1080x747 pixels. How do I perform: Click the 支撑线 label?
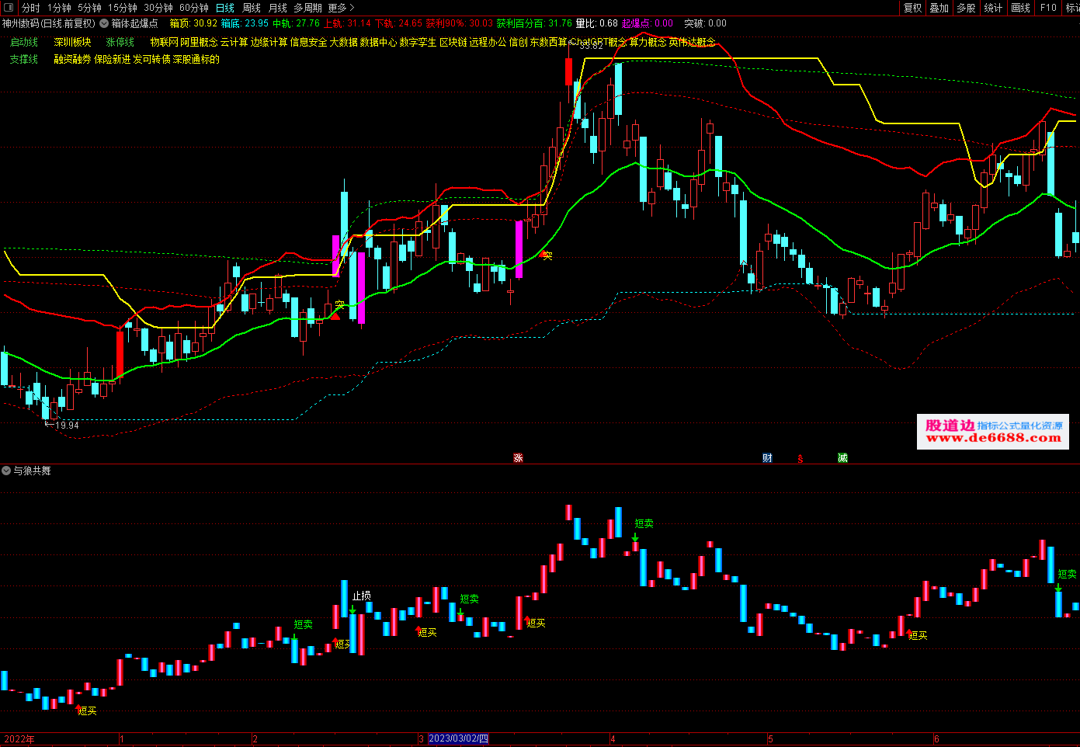tap(24, 59)
